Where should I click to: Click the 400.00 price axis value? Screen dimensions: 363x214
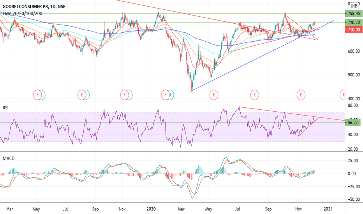354,98
